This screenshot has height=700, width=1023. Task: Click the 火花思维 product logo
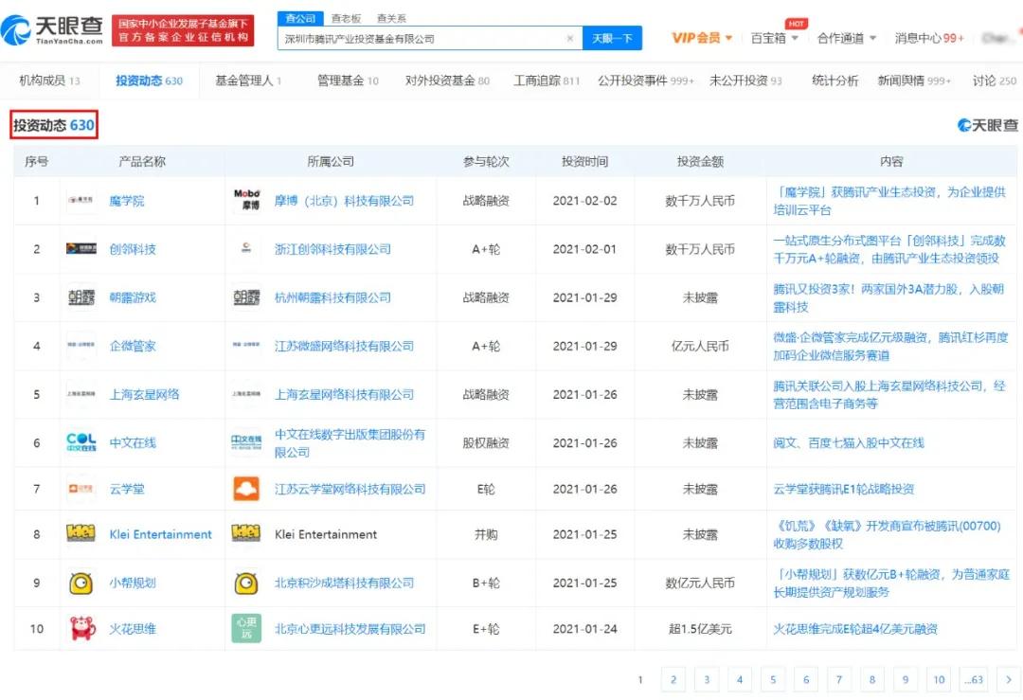coord(82,628)
